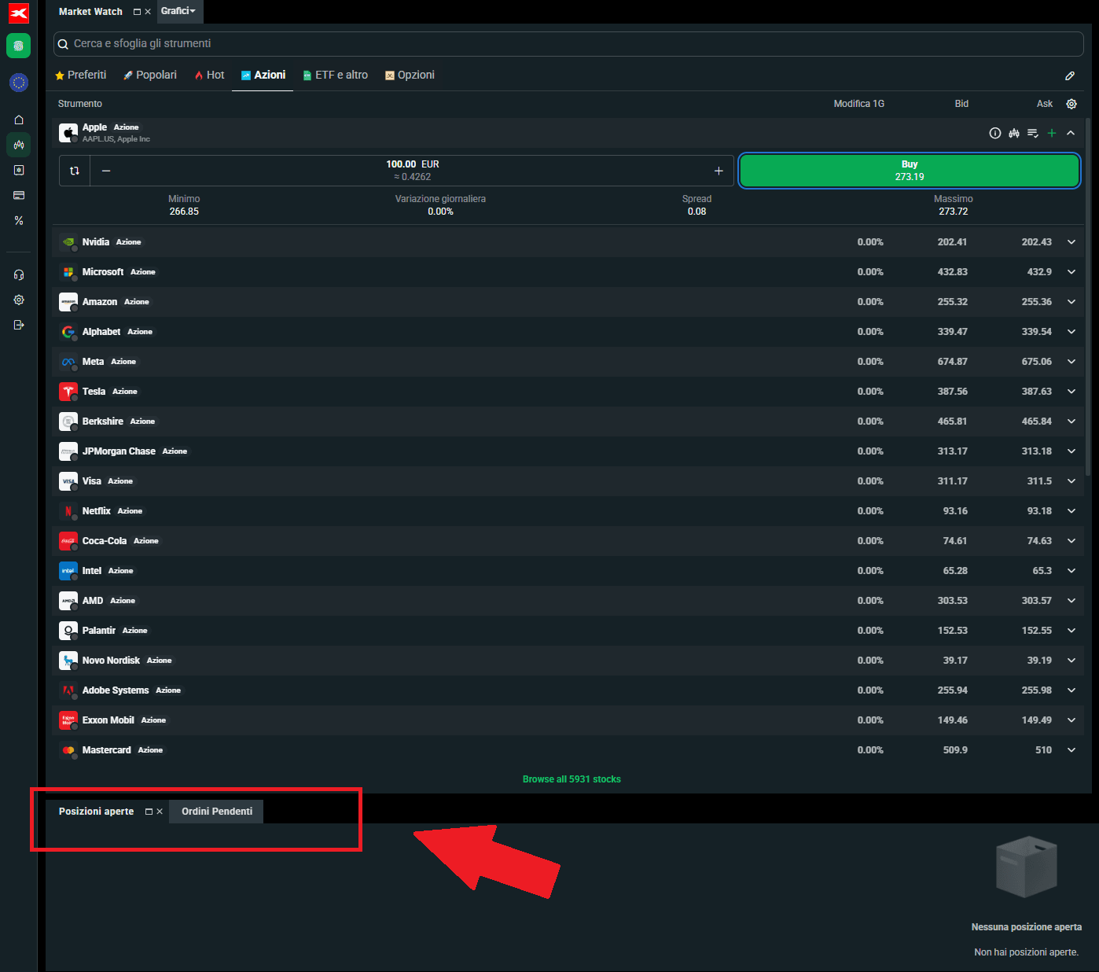1099x972 pixels.
Task: Click the Coca-Cola logo icon
Action: (68, 541)
